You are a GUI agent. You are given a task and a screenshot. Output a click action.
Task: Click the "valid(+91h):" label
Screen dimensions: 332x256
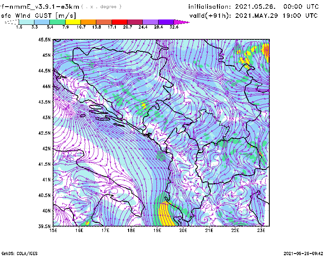click(210, 16)
